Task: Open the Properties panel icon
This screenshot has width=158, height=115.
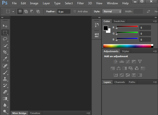Action: pos(97,35)
